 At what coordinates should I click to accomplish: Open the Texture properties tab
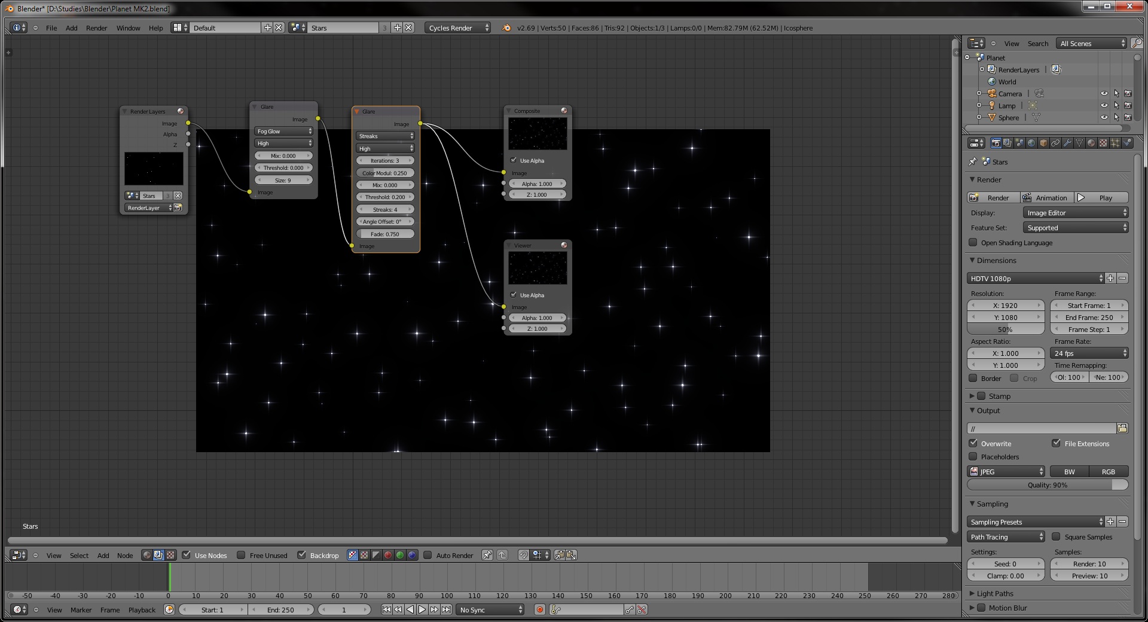(x=1103, y=143)
